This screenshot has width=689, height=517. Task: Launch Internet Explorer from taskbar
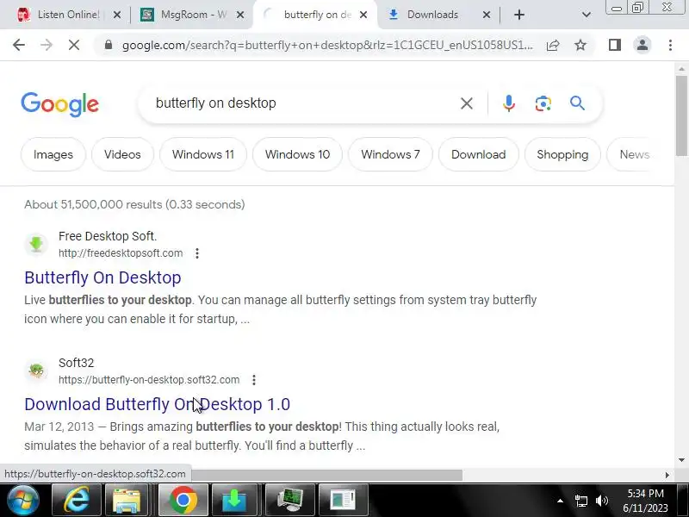pyautogui.click(x=77, y=501)
